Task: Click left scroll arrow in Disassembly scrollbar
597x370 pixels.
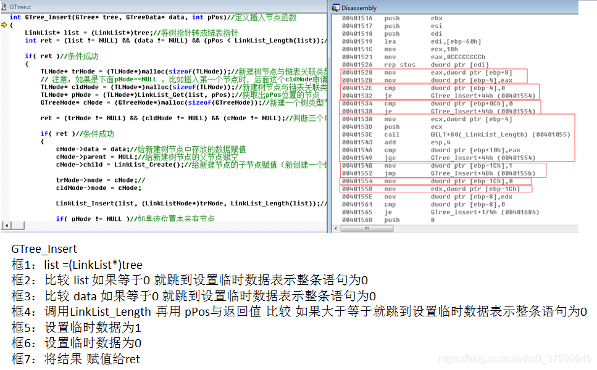Action: 335,229
